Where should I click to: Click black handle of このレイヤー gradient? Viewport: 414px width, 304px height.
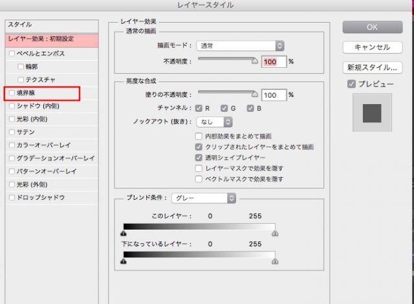(x=124, y=235)
